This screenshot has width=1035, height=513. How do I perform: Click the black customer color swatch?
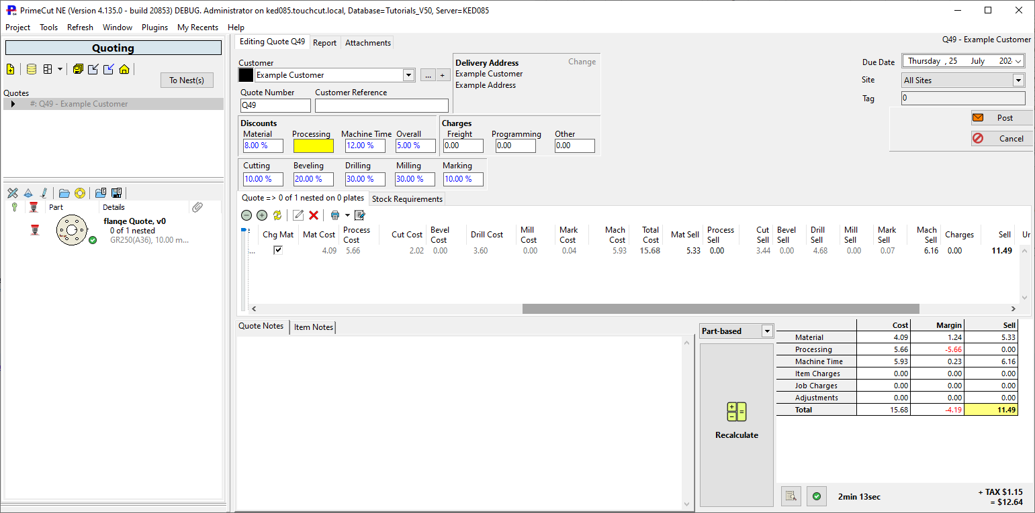246,75
